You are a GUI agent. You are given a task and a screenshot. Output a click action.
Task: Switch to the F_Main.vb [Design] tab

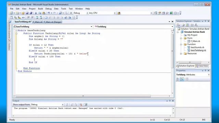(52, 22)
